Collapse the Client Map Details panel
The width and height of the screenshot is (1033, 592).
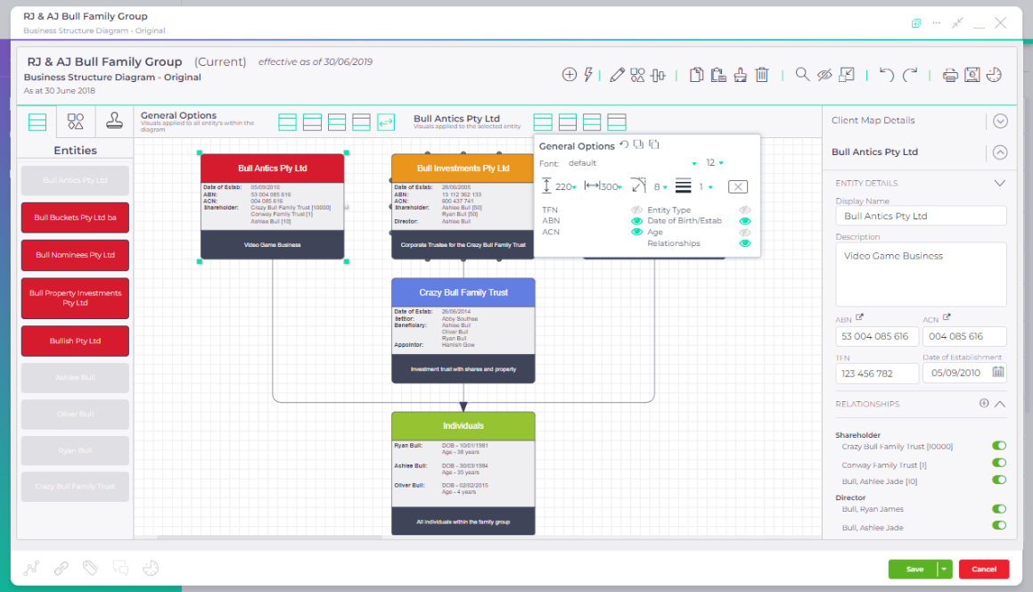1000,120
